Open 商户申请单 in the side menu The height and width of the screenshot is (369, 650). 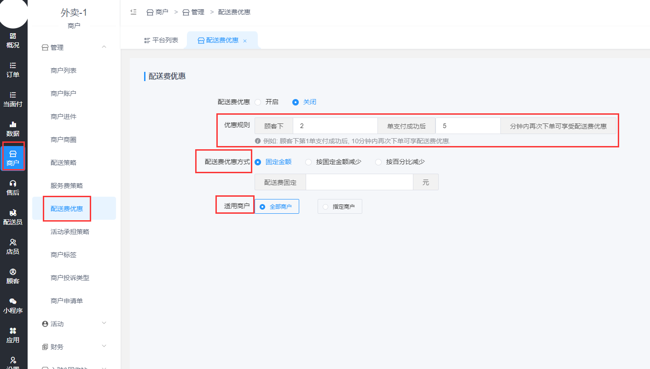click(67, 301)
